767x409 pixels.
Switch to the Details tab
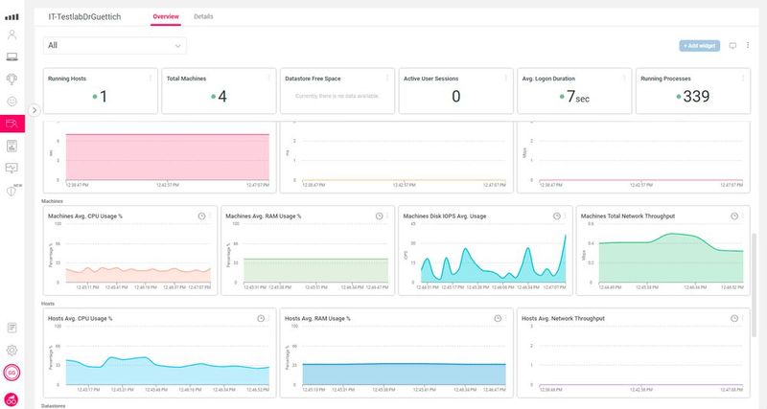tap(203, 16)
